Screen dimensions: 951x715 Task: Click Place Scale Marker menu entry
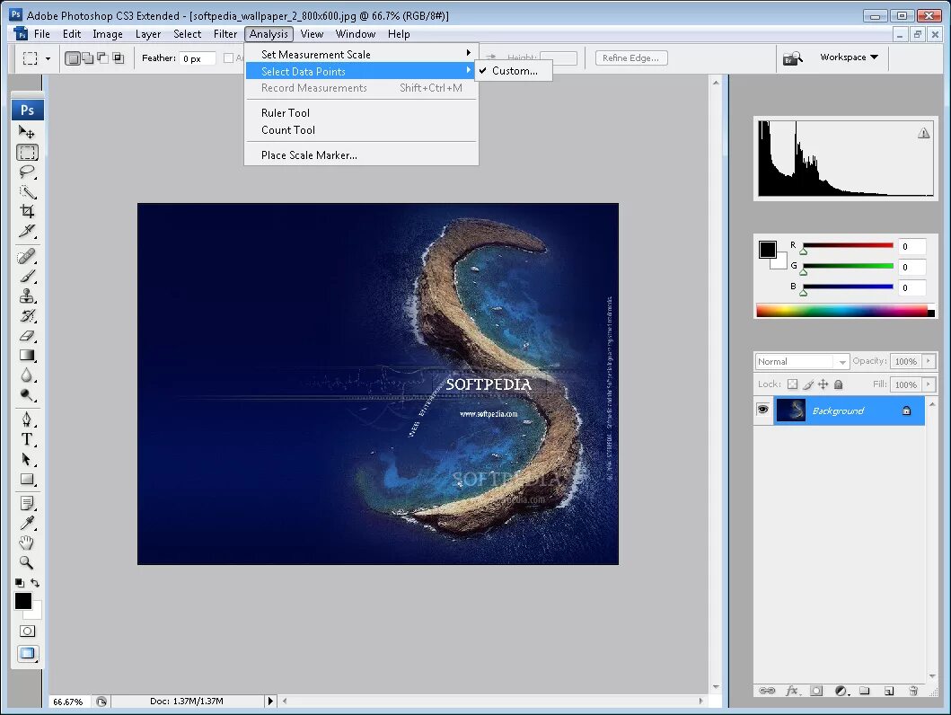309,155
